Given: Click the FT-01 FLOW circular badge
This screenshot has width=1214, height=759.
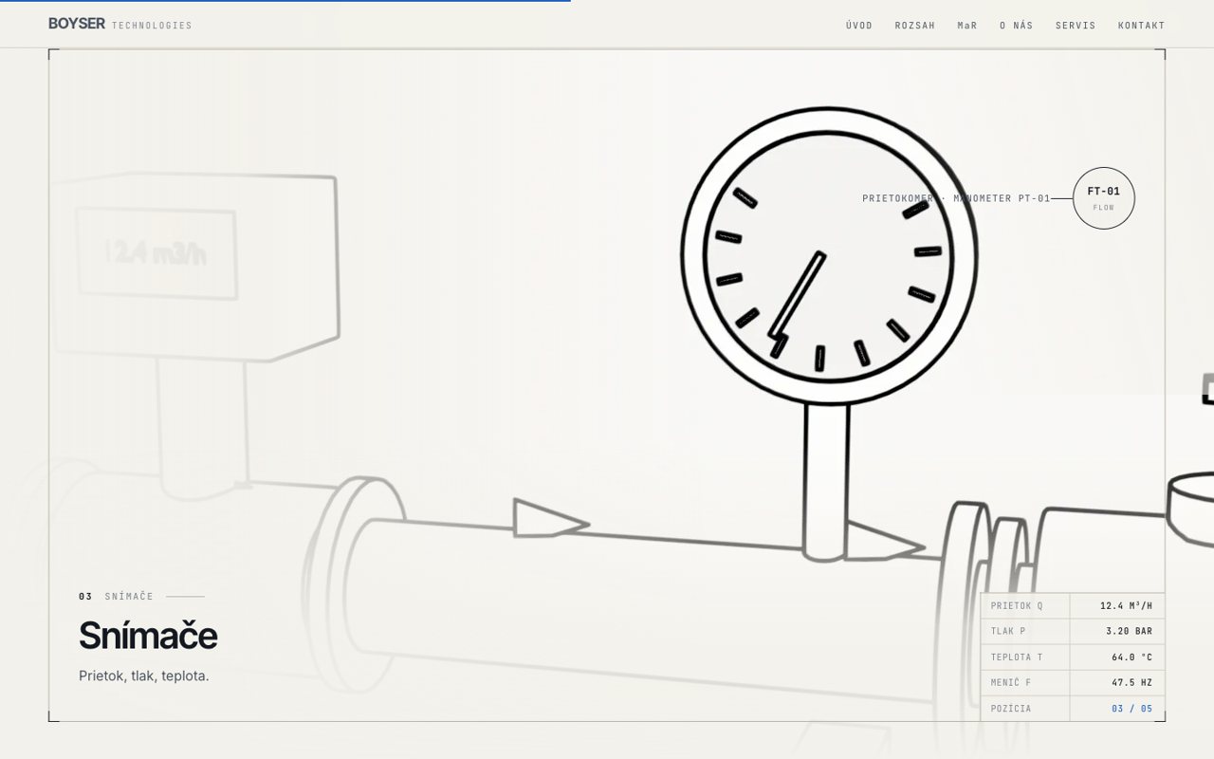Looking at the screenshot, I should coord(1104,198).
